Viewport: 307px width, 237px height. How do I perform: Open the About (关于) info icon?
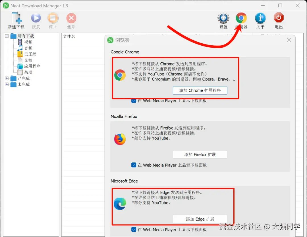tap(260, 18)
